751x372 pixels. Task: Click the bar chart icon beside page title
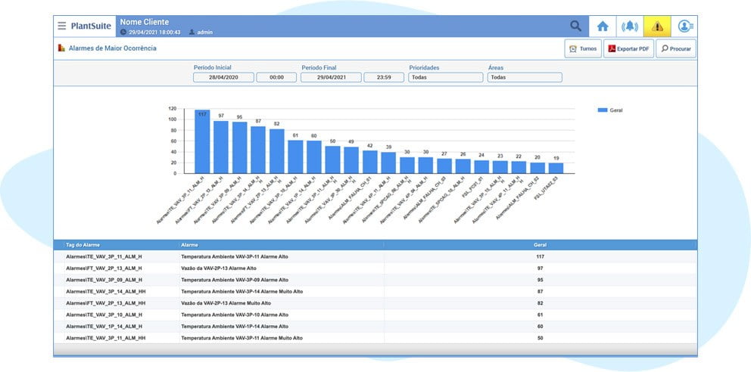[61, 48]
